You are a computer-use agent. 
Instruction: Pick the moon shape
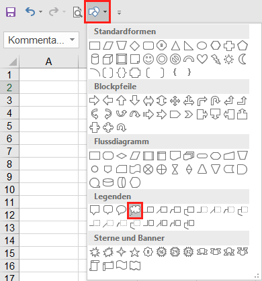[243, 59]
